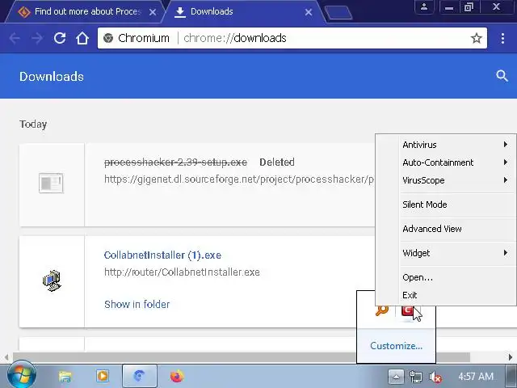Image resolution: width=517 pixels, height=388 pixels.
Task: Click the back navigation arrow
Action: (15, 38)
